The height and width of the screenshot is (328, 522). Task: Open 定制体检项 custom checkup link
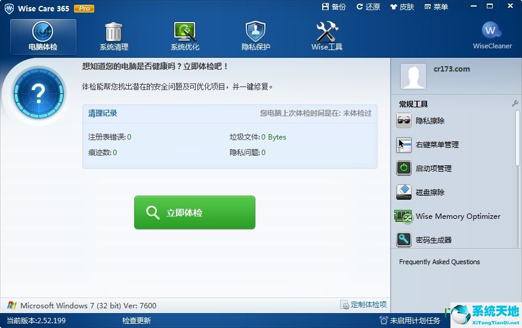pos(363,304)
